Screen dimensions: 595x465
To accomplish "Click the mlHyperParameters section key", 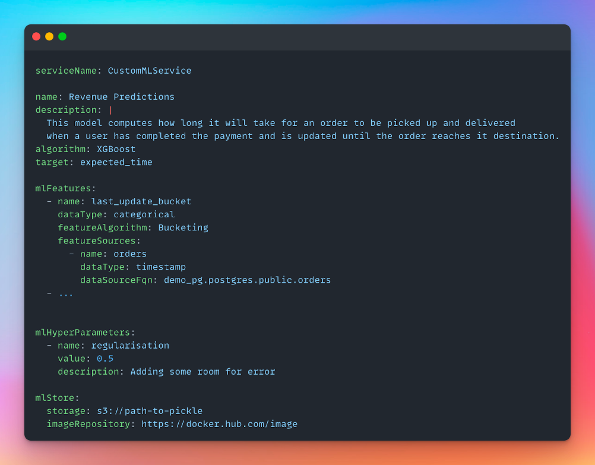I will coord(83,332).
